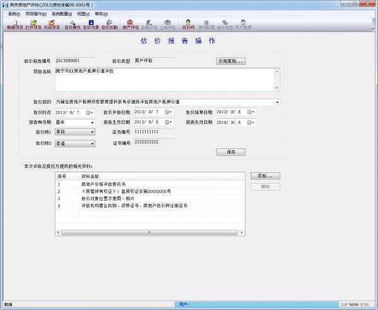This screenshot has height=310, width=378.
Task: Click the 用户: status bar panel
Action: (256, 305)
